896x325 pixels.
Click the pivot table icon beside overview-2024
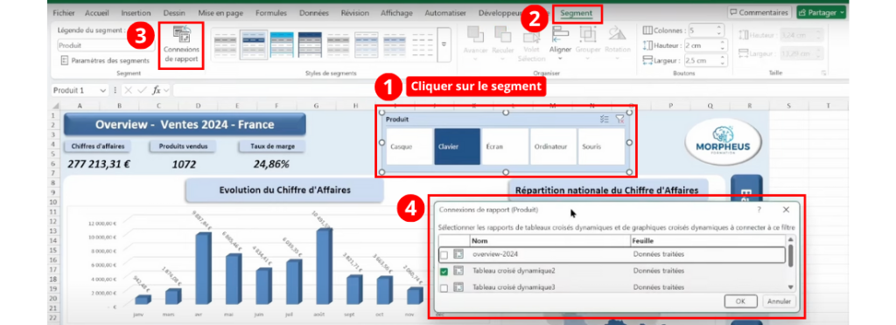pyautogui.click(x=458, y=255)
